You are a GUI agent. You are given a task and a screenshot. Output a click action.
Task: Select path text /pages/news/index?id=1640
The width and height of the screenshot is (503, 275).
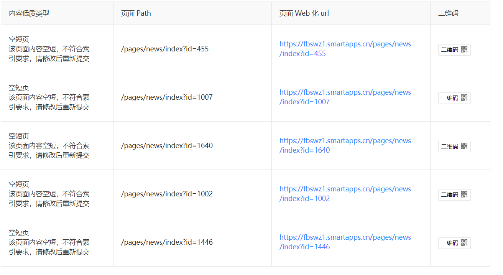167,146
